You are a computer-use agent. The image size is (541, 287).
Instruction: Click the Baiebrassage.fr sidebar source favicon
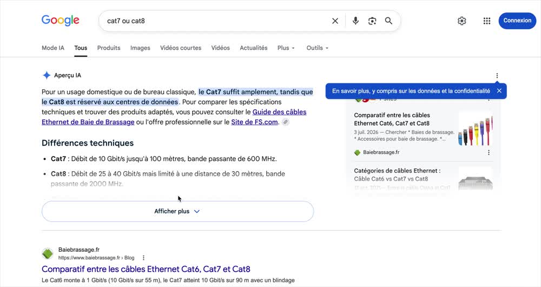357,152
